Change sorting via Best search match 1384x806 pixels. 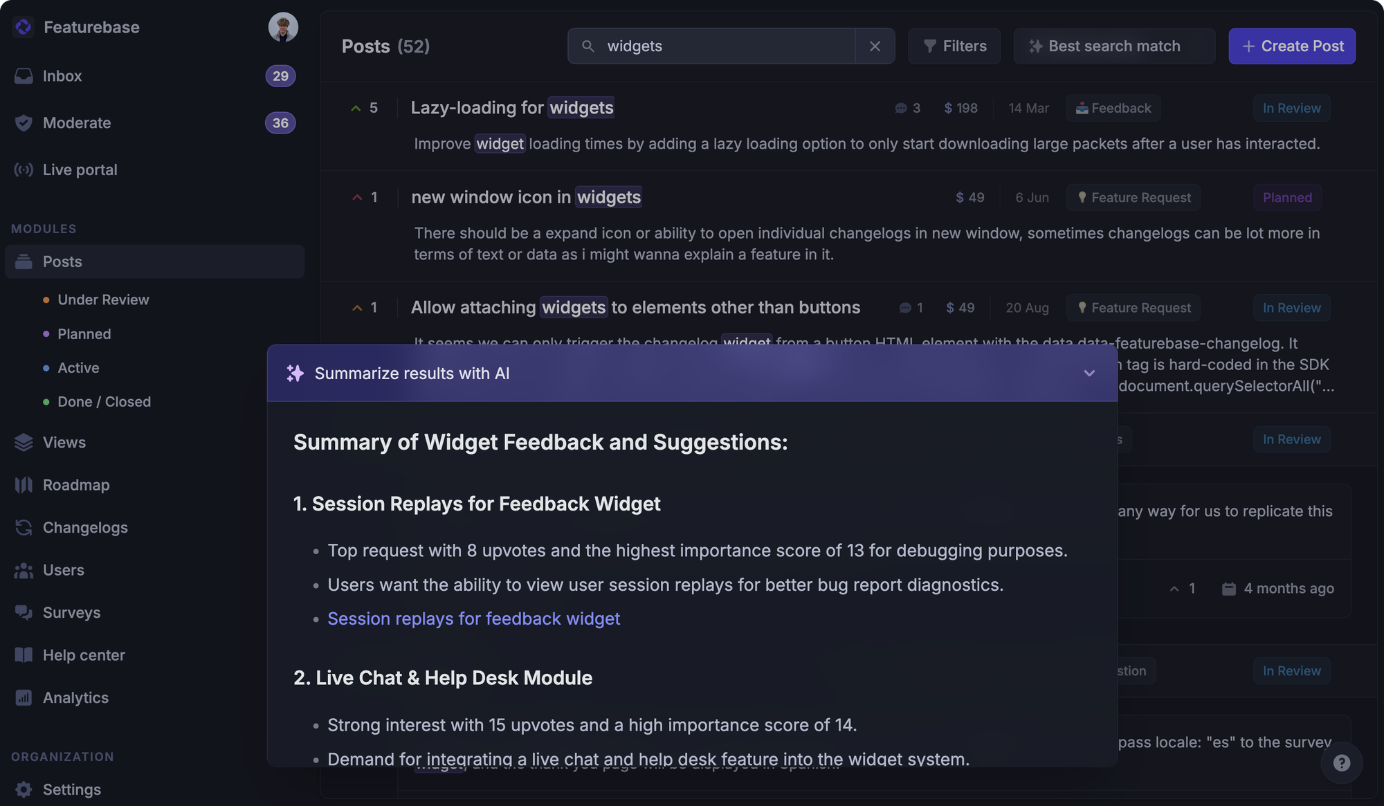[x=1113, y=46]
